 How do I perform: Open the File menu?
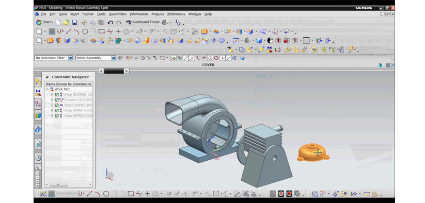[43, 14]
